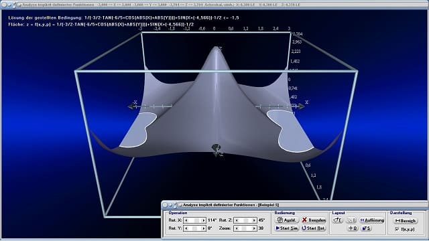Screen dimensions: 429x241
Task: Click the Rot. Y scrollbar thumb
Action: (194, 228)
